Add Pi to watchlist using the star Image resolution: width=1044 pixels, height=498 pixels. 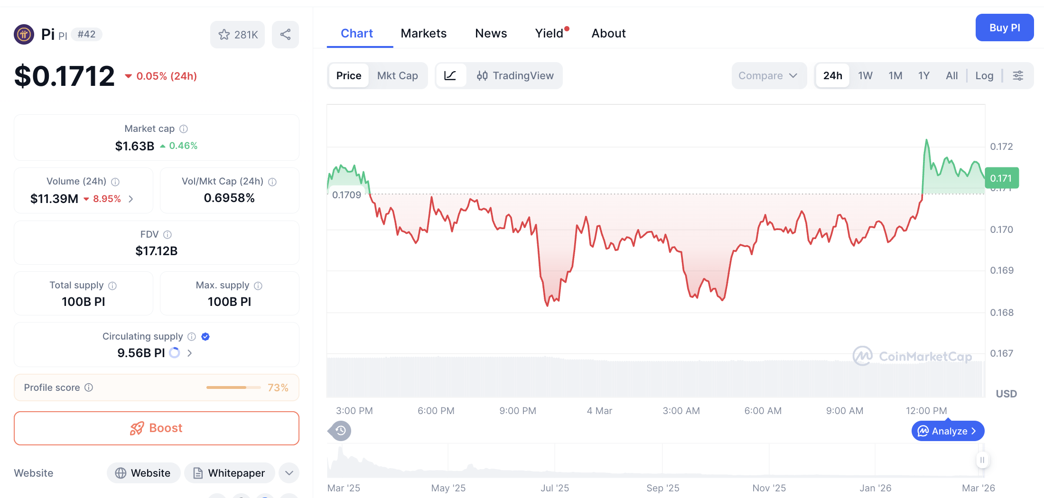pyautogui.click(x=224, y=34)
